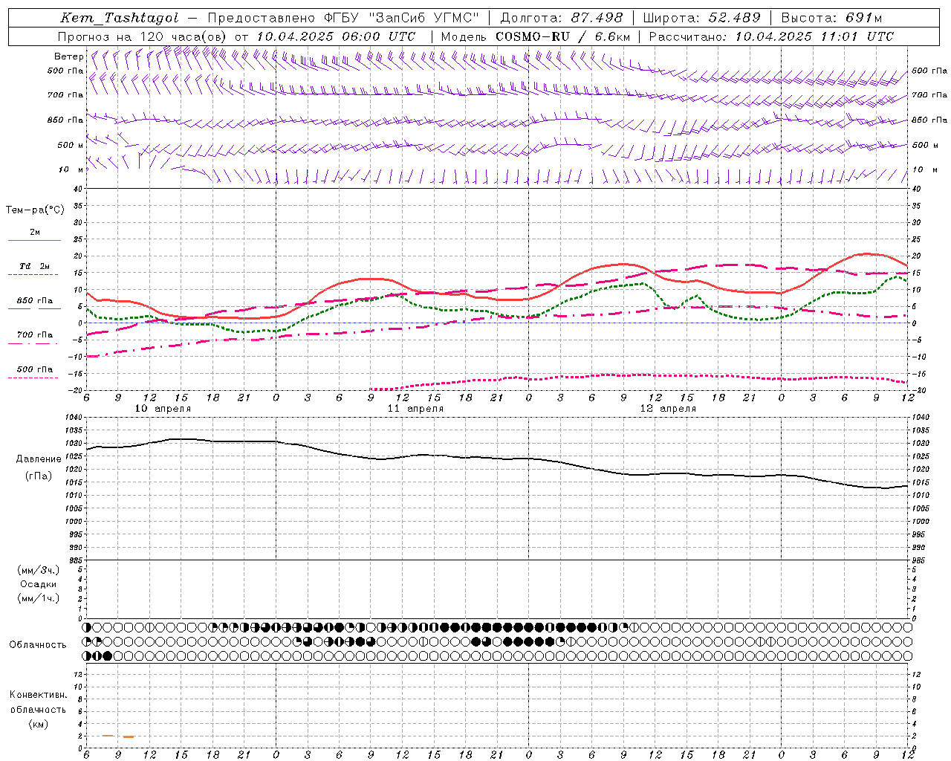
Task: Click the (мм/3ч.) precipitation unit label
Action: coord(39,570)
